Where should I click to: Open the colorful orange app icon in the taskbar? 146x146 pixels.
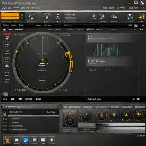point(7,140)
